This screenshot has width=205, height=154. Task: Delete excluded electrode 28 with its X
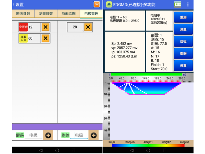point(88,27)
